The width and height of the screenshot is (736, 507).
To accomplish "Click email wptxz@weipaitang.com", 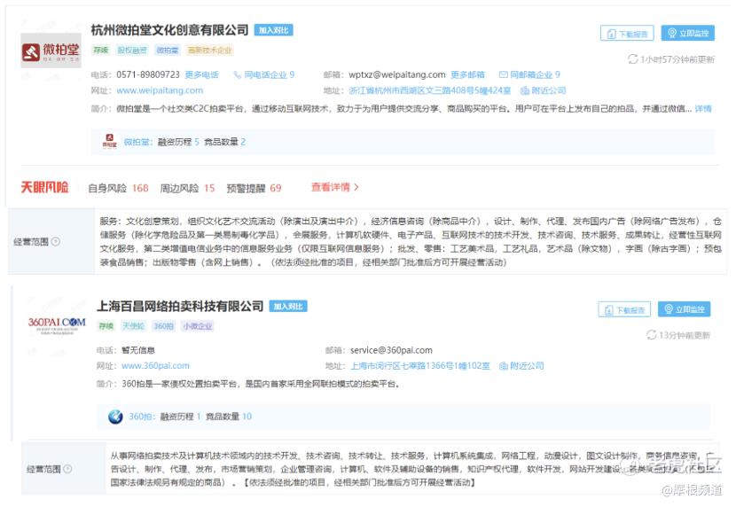I will point(397,74).
